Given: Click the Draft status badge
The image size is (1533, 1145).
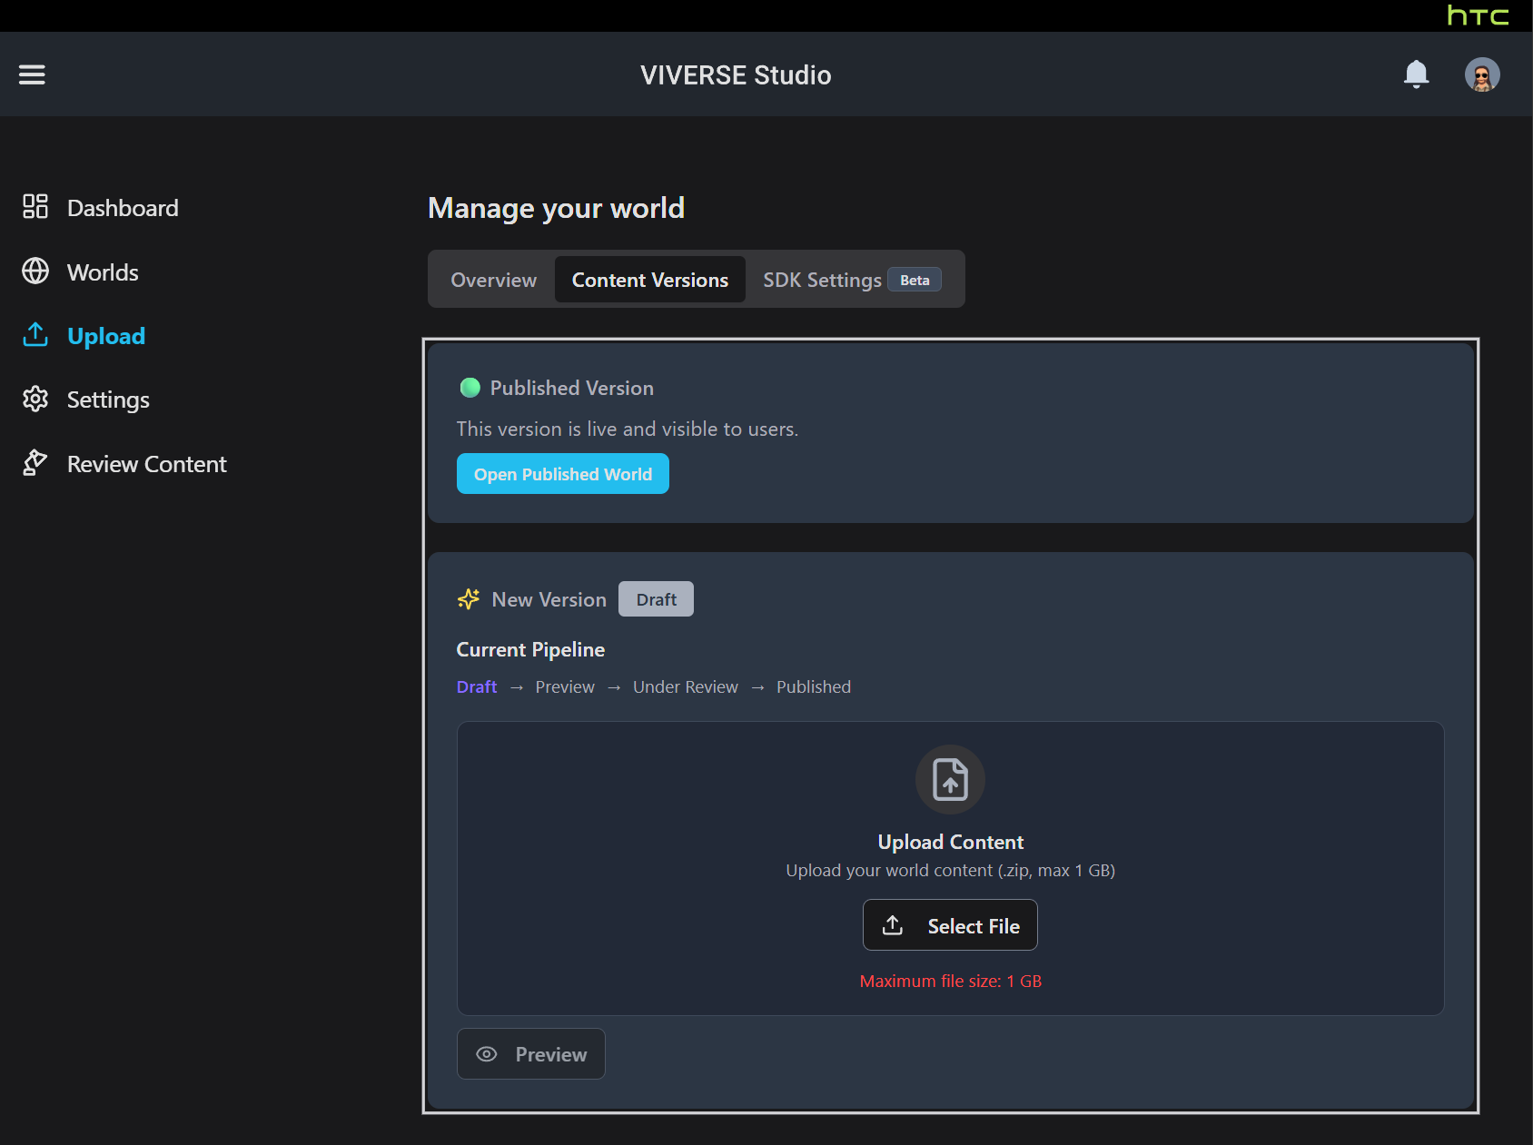Looking at the screenshot, I should tap(656, 599).
